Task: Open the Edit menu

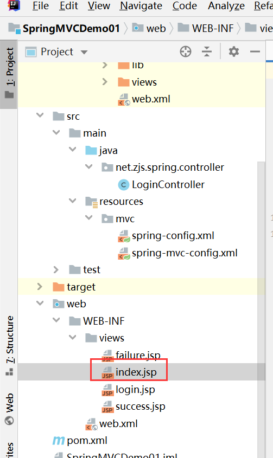Action: (x=68, y=6)
